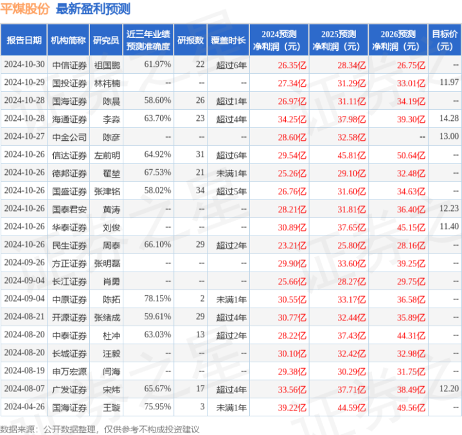
Task: Click 2026 profit value 50.64亿
Action: tap(411, 155)
